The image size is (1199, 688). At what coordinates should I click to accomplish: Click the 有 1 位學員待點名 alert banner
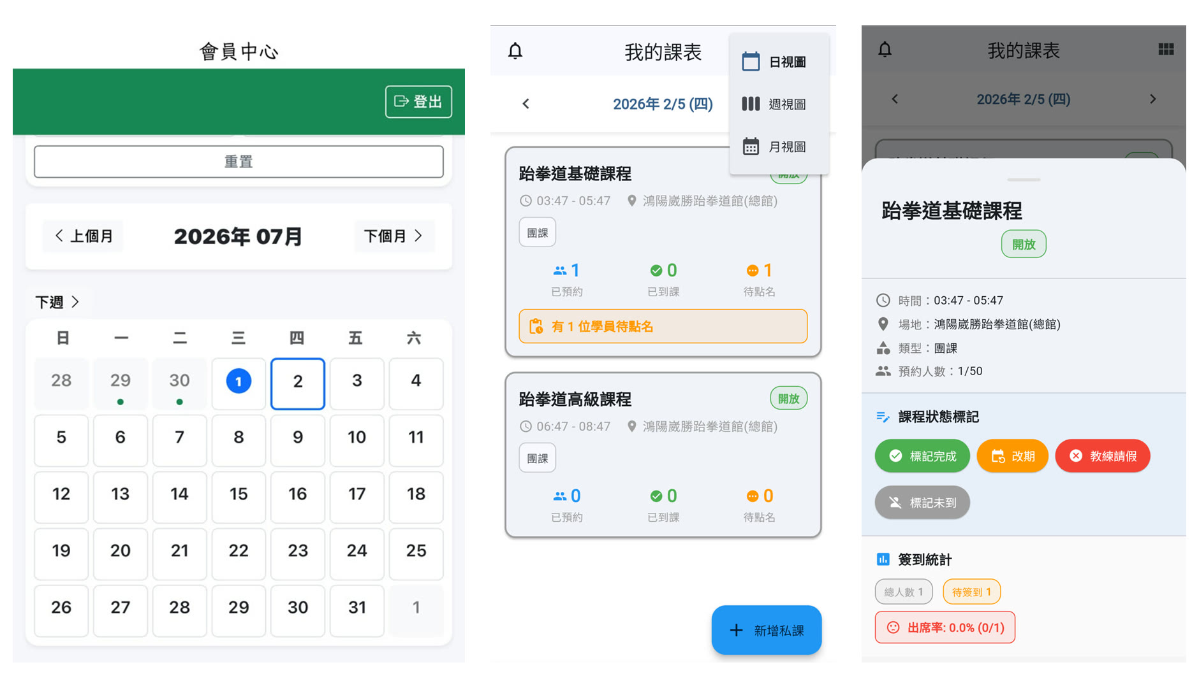pos(663,326)
